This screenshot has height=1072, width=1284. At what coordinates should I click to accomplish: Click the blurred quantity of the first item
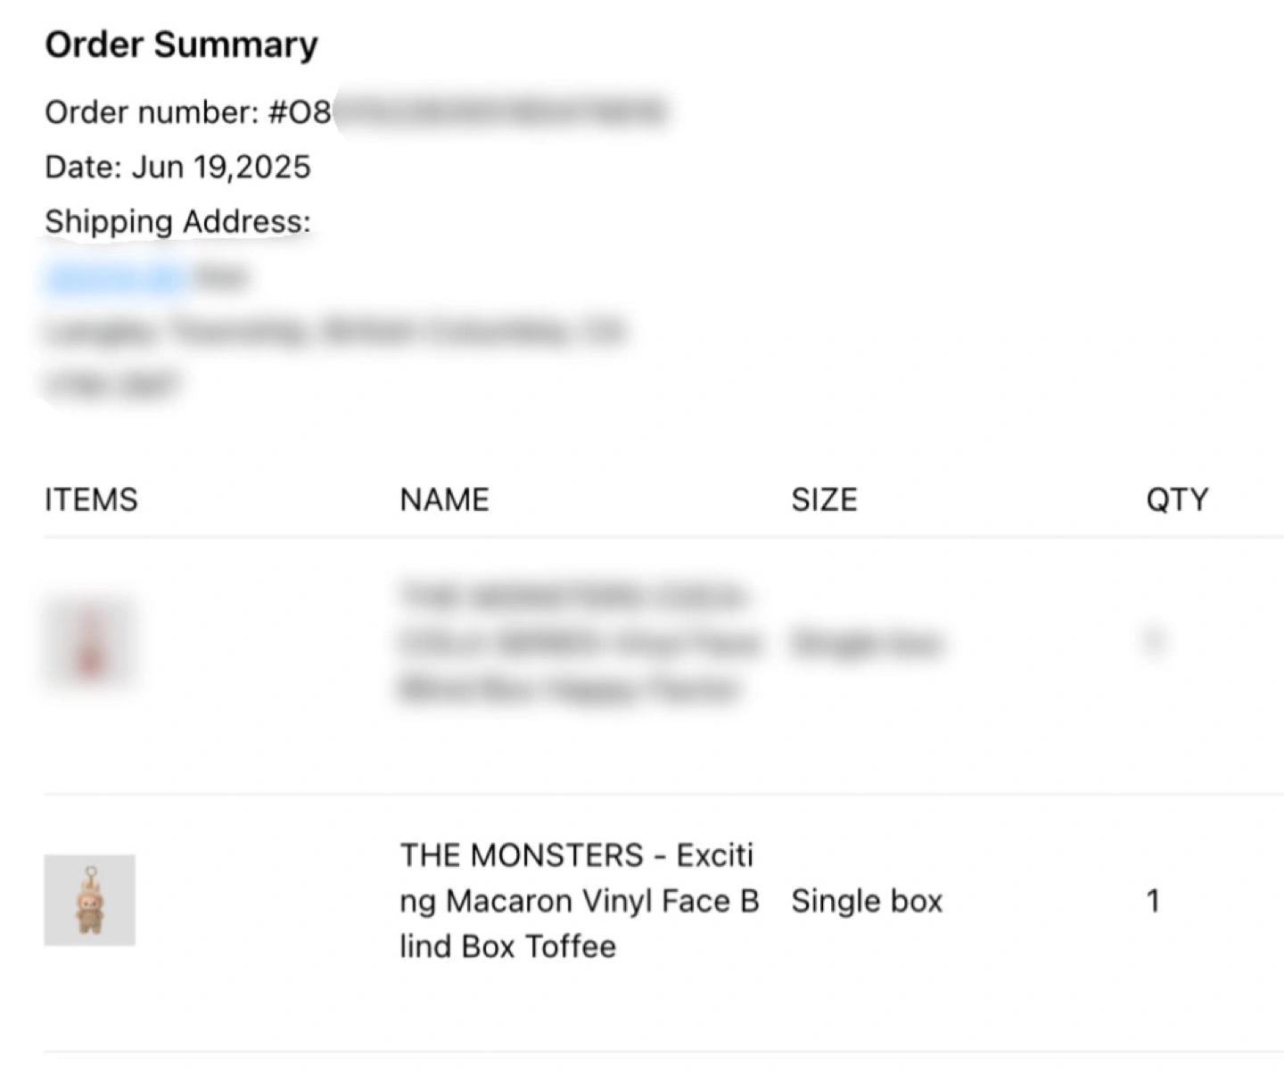click(1153, 641)
